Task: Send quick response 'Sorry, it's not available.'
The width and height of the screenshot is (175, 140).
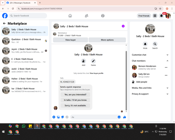Action: click(x=75, y=106)
